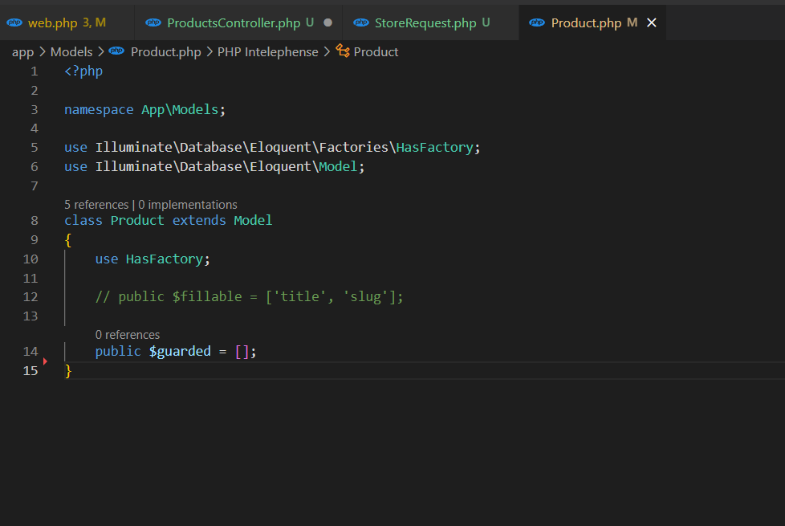785x526 pixels.
Task: Click the '$guarded' variable
Action: click(x=180, y=351)
